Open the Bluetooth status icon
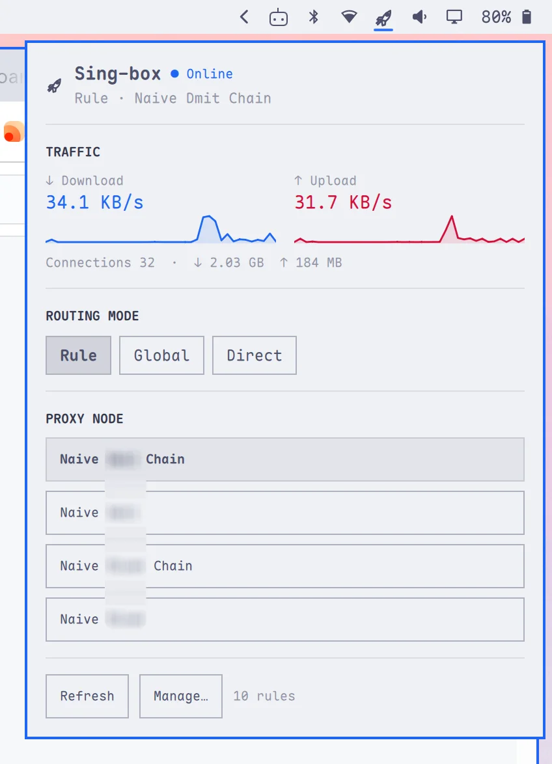The height and width of the screenshot is (764, 552). point(314,18)
